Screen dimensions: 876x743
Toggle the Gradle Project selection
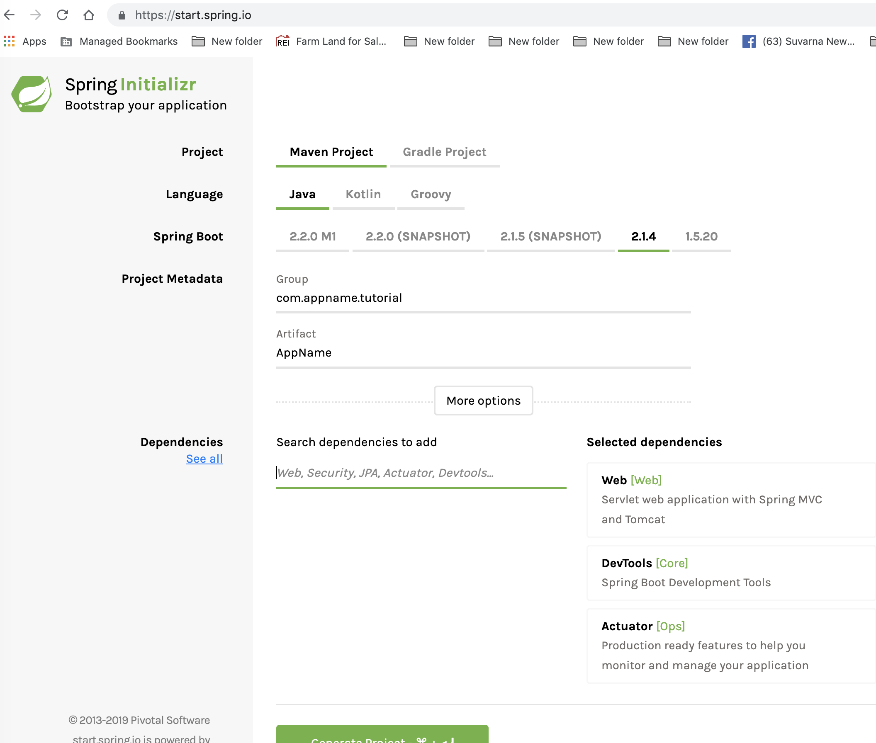click(x=443, y=152)
